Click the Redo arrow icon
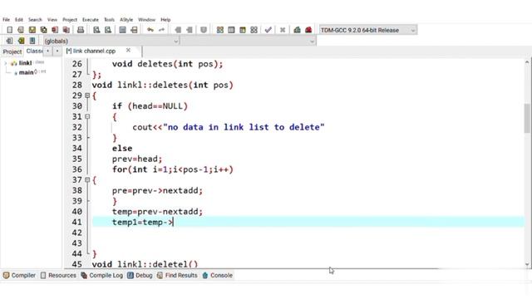The height and width of the screenshot is (299, 532). pyautogui.click(x=161, y=30)
